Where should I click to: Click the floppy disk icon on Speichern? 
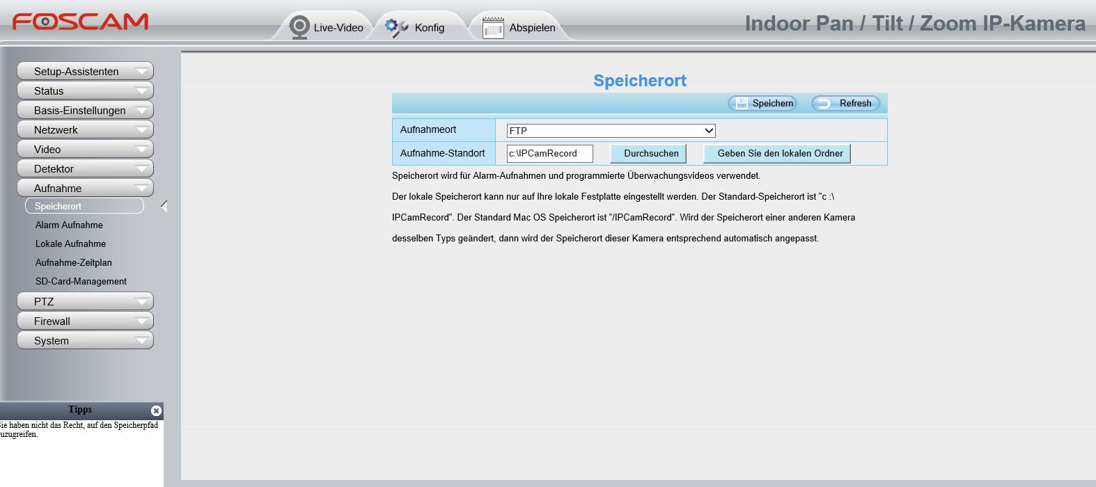coord(742,103)
